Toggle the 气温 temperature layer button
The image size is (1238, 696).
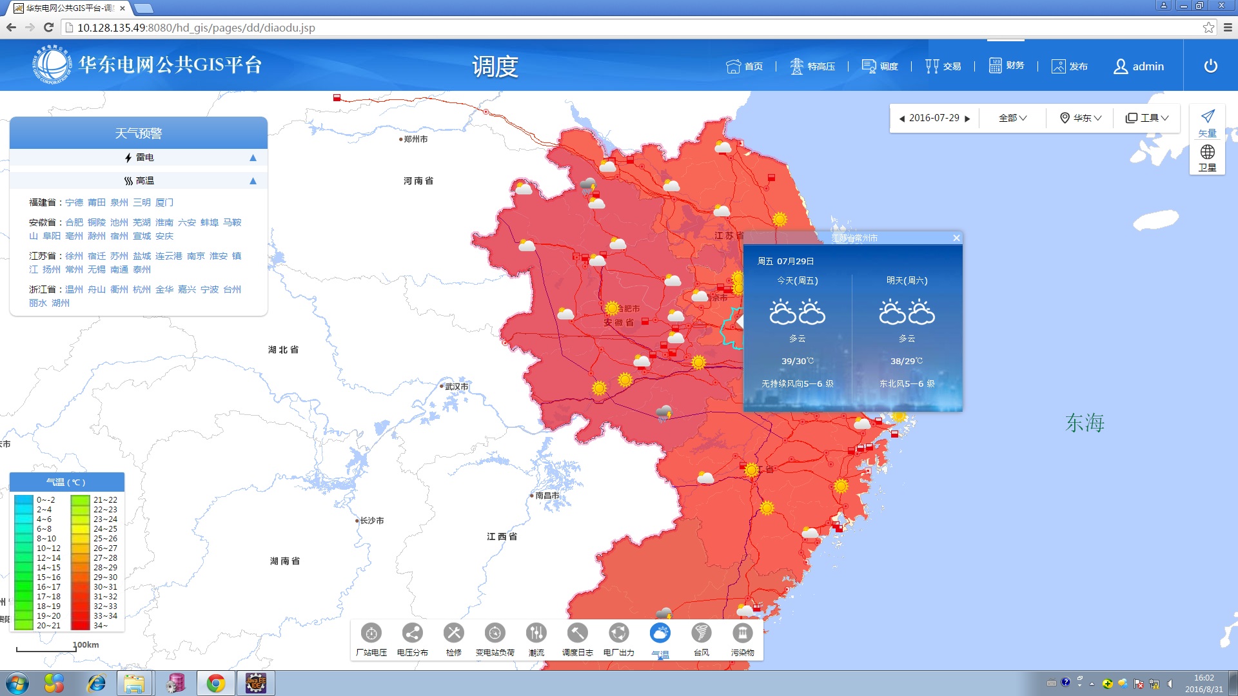pyautogui.click(x=660, y=633)
